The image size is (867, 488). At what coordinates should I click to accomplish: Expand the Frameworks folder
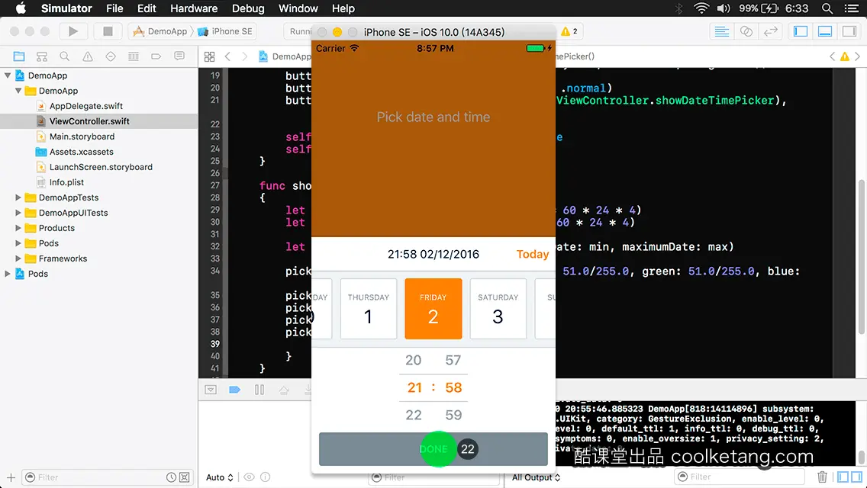(x=18, y=258)
